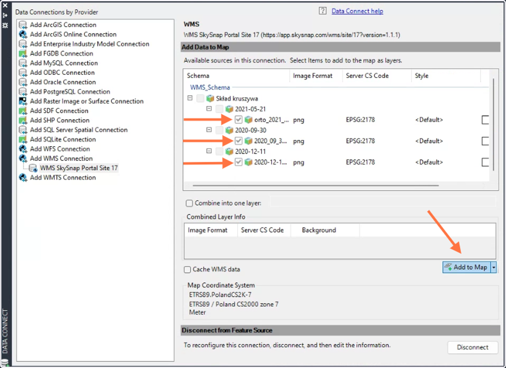The height and width of the screenshot is (368, 506).
Task: Click the horizontal scrollbar of sources list
Action: (316, 185)
